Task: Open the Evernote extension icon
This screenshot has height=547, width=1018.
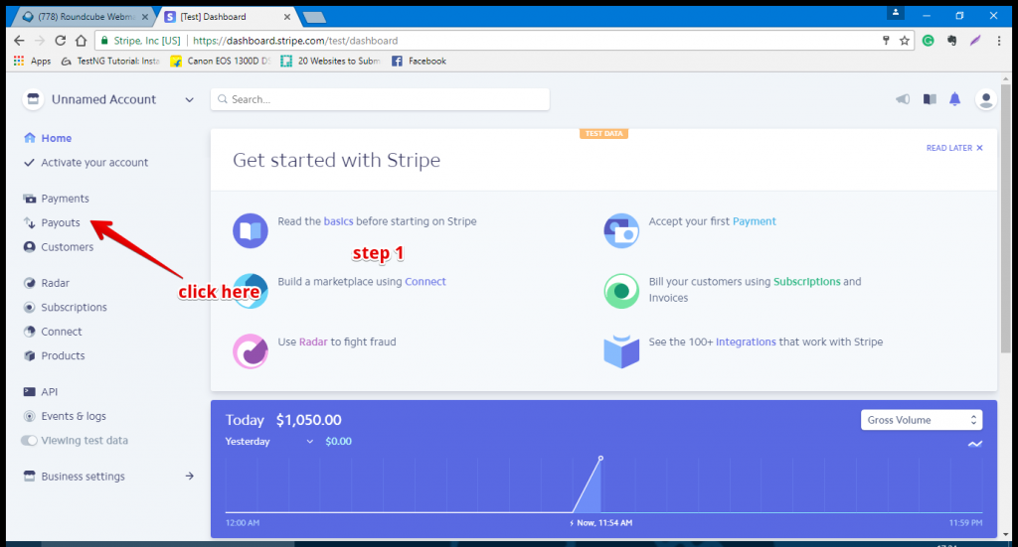Action: 951,41
